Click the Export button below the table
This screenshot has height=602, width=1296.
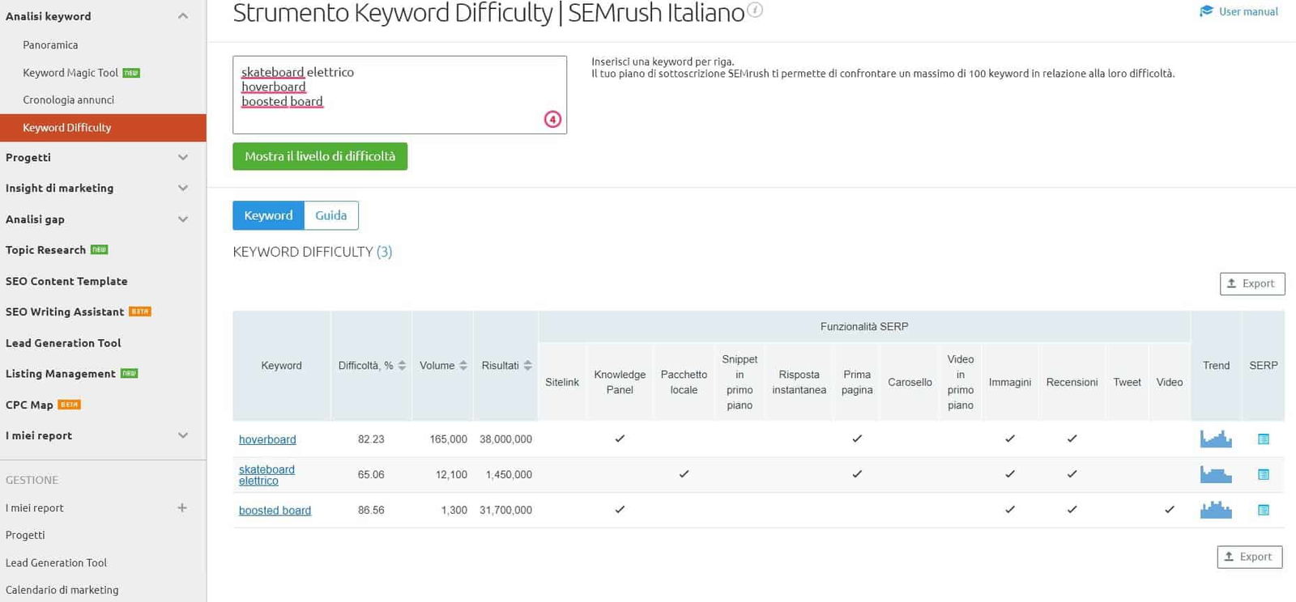(1250, 557)
